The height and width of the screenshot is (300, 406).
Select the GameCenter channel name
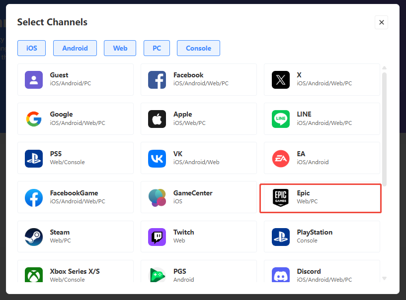click(193, 193)
